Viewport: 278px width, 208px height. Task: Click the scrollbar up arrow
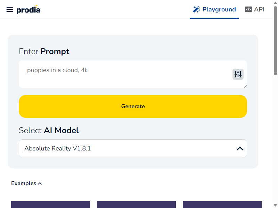[275, 3]
